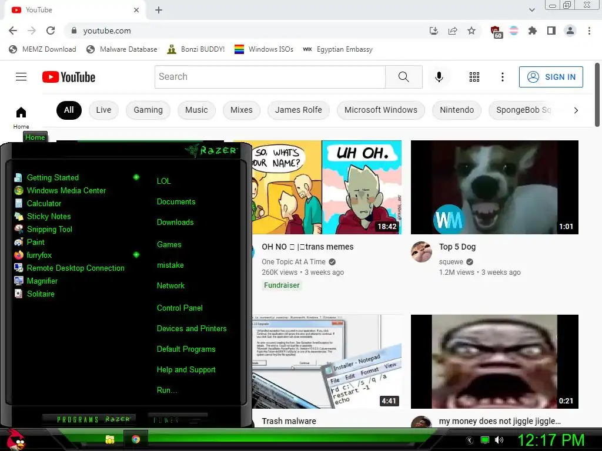This screenshot has height=451, width=602.
Task: Reload the YouTube page
Action: pyautogui.click(x=51, y=31)
